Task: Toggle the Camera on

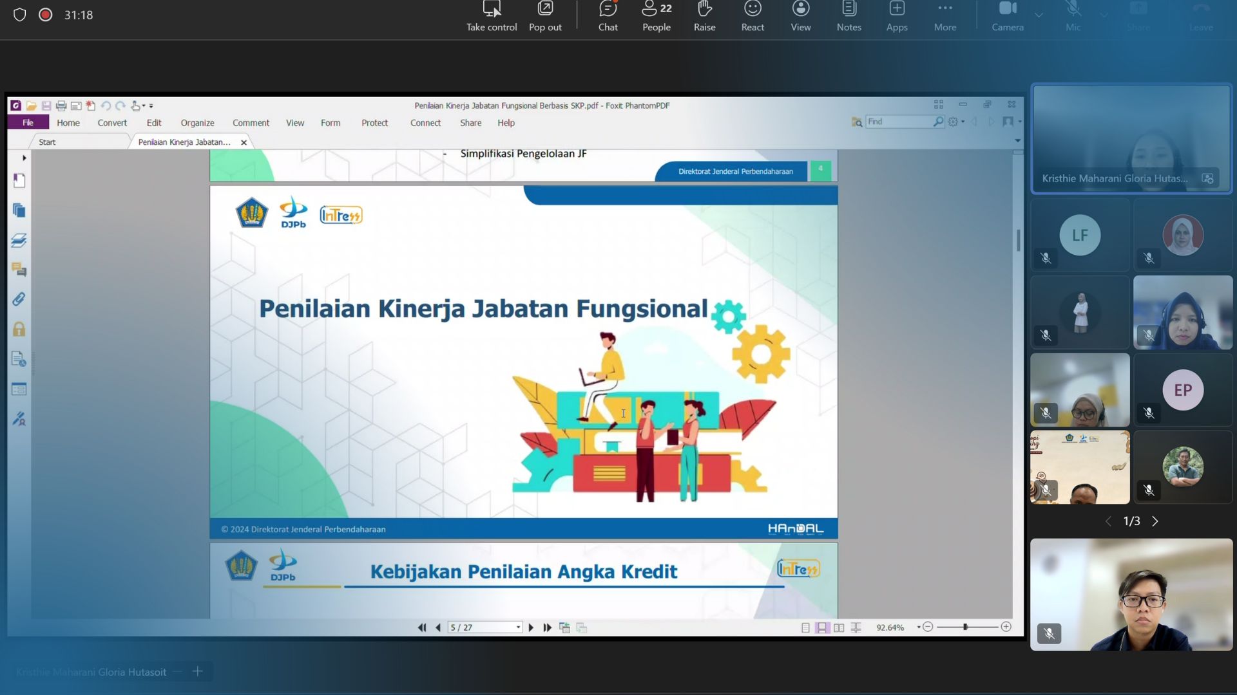Action: 1007,16
